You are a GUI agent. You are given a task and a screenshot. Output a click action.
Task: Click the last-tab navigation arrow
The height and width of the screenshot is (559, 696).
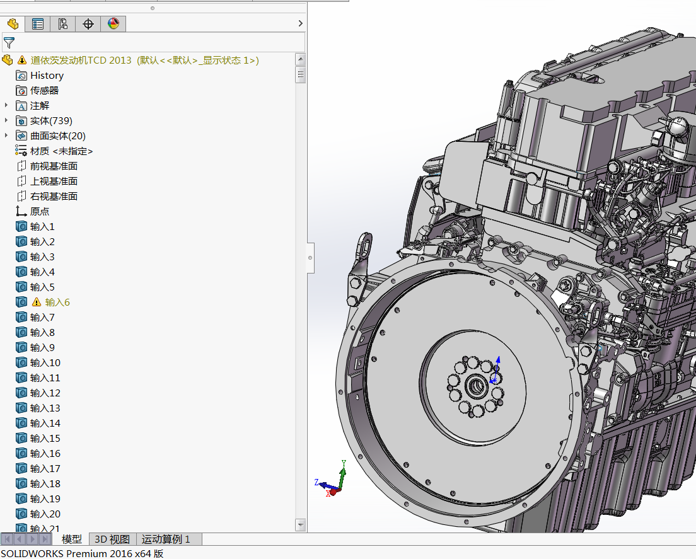[x=44, y=539]
